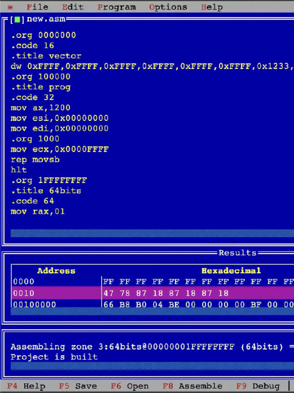Open the File menu
Image resolution: width=294 pixels, height=393 pixels.
(37, 7)
